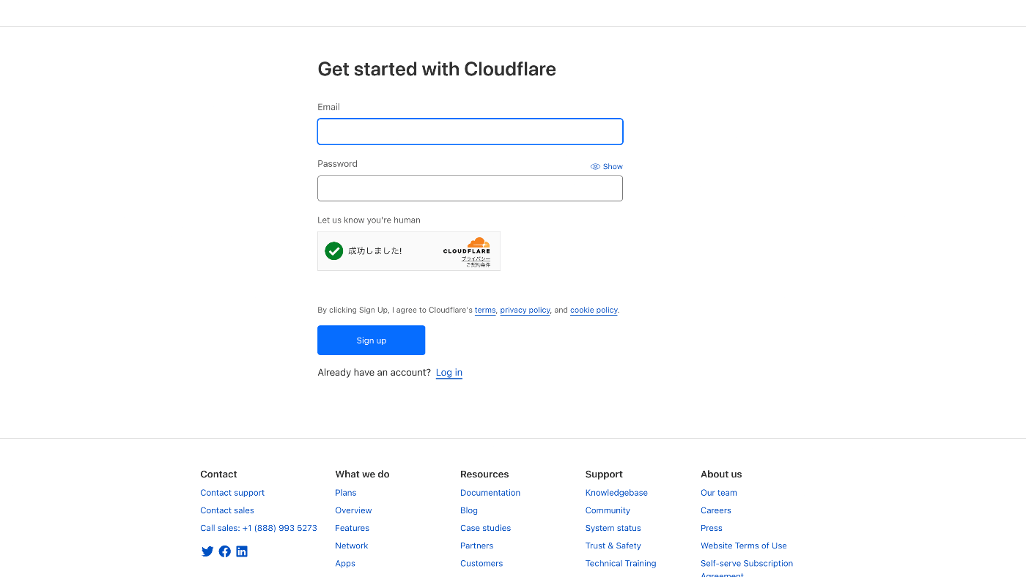
Task: Open Contact sales link
Action: pos(227,510)
